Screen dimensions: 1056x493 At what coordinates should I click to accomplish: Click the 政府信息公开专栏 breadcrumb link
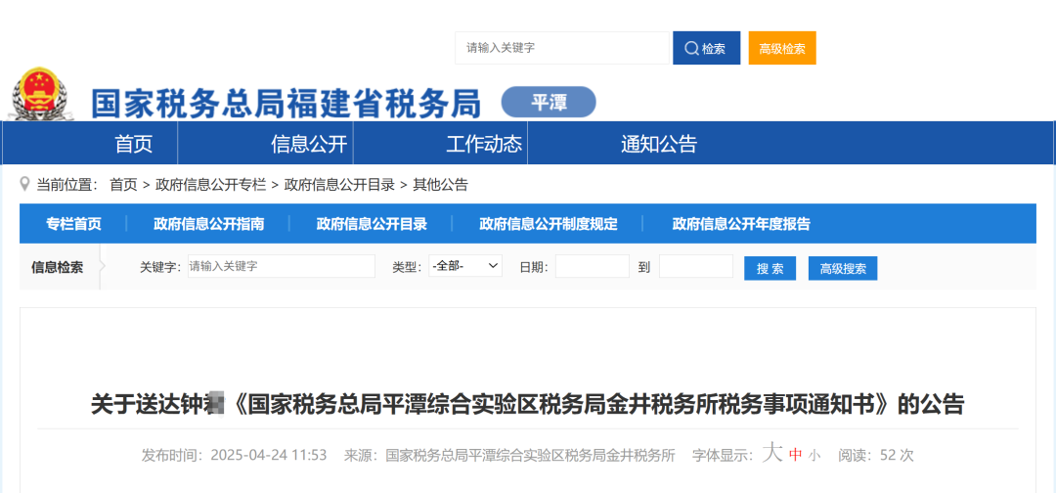click(210, 184)
